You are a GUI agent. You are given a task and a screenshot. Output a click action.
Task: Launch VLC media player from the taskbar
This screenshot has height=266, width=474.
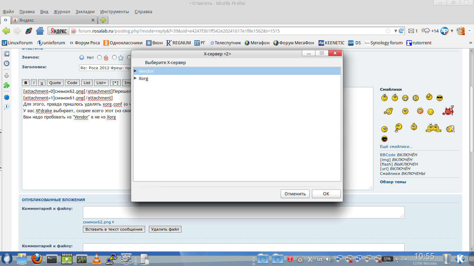(96, 259)
